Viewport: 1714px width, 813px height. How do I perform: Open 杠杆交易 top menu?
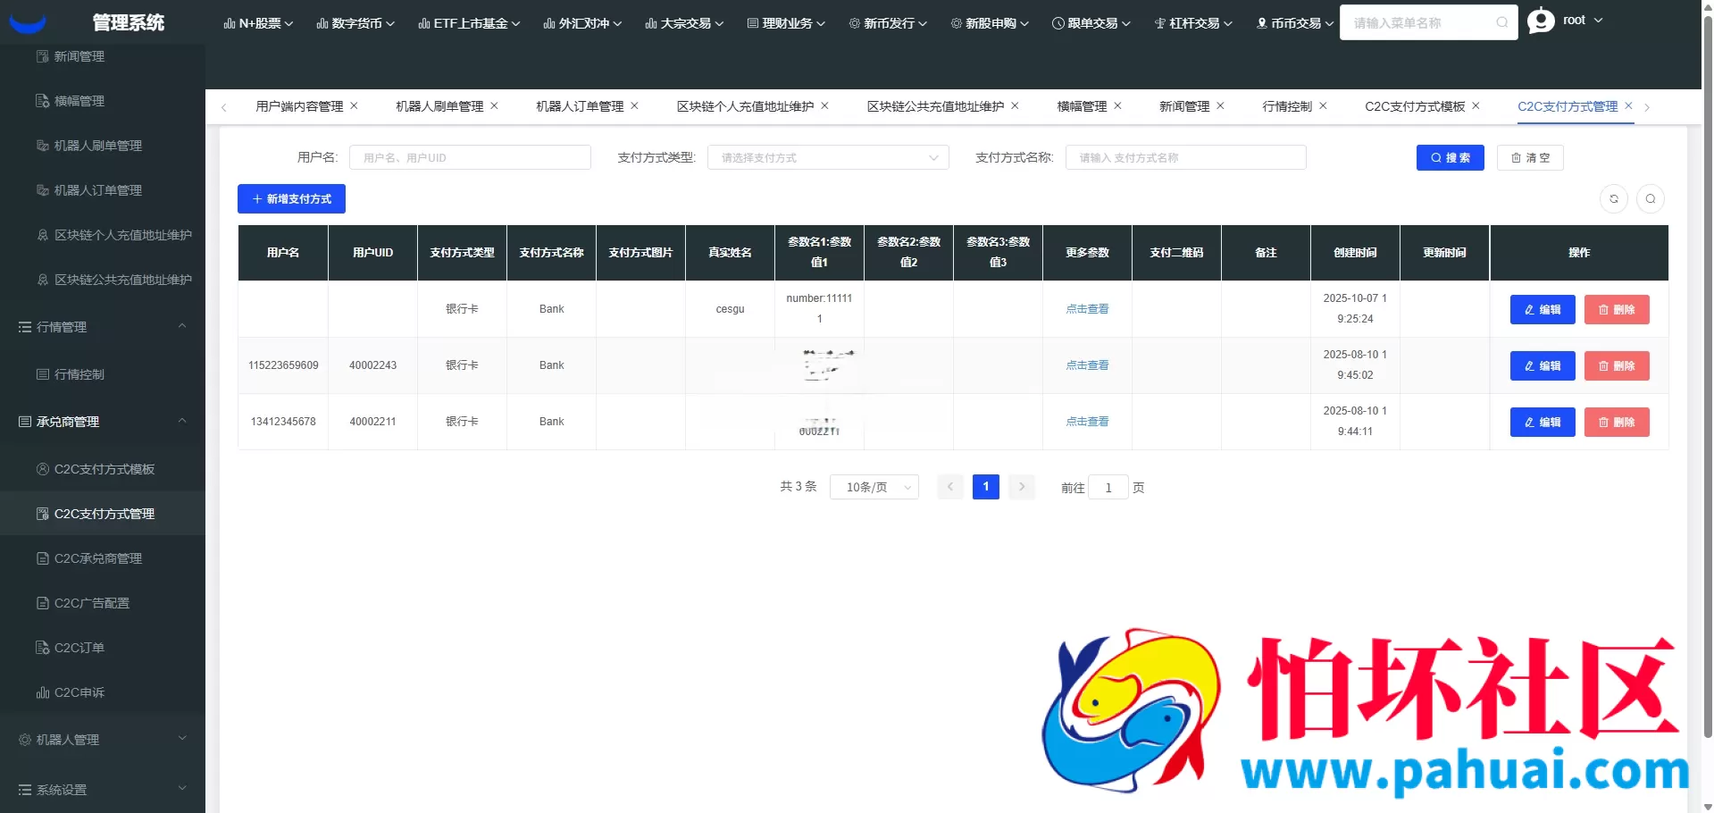point(1193,23)
